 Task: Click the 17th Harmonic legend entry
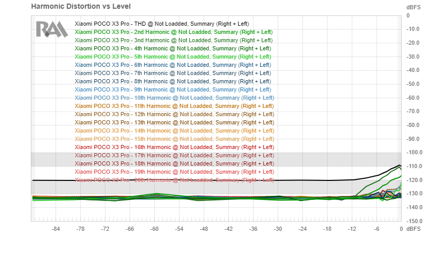tap(174, 156)
